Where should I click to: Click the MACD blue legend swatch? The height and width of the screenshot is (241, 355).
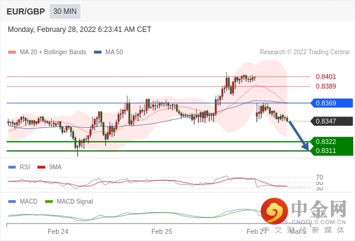[12, 202]
